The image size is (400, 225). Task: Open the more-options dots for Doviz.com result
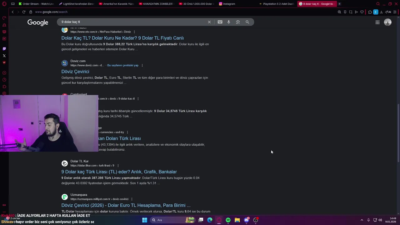pyautogui.click(x=142, y=65)
